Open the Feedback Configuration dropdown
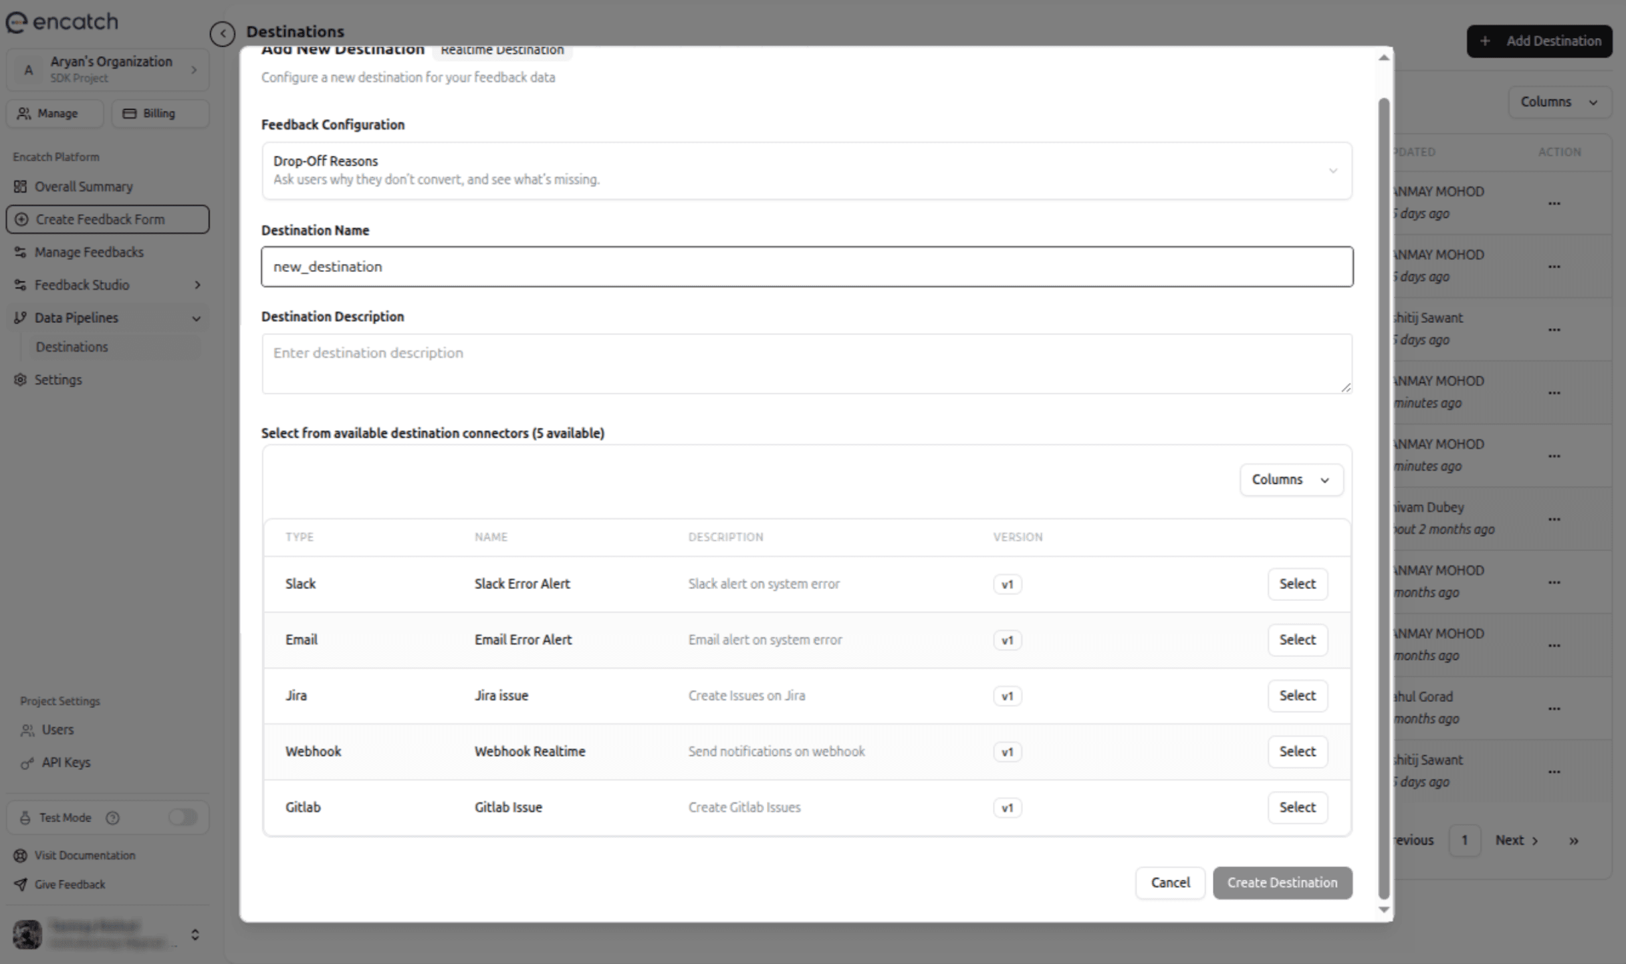 coord(1332,171)
